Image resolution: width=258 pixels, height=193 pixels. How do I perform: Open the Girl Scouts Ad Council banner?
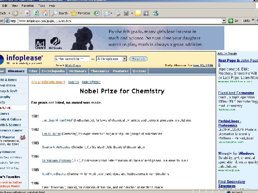pyautogui.click(x=126, y=38)
